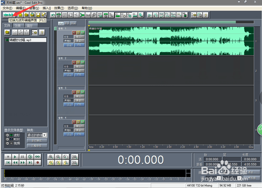Toggle the video file type checkbox

click(7, 143)
